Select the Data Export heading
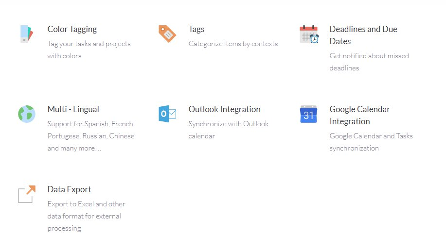The height and width of the screenshot is (251, 446). click(70, 189)
